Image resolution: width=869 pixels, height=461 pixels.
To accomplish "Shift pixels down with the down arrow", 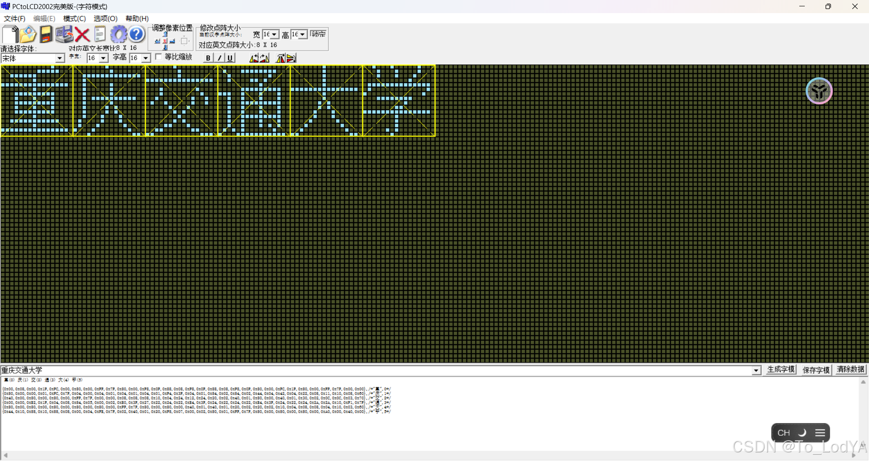I will [165, 47].
